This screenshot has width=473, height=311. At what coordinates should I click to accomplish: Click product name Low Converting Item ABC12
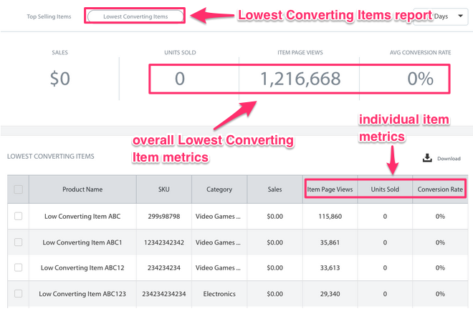point(82,268)
